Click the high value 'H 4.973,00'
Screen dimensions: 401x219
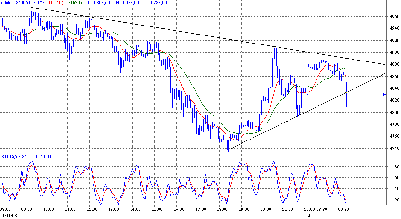pyautogui.click(x=127, y=3)
